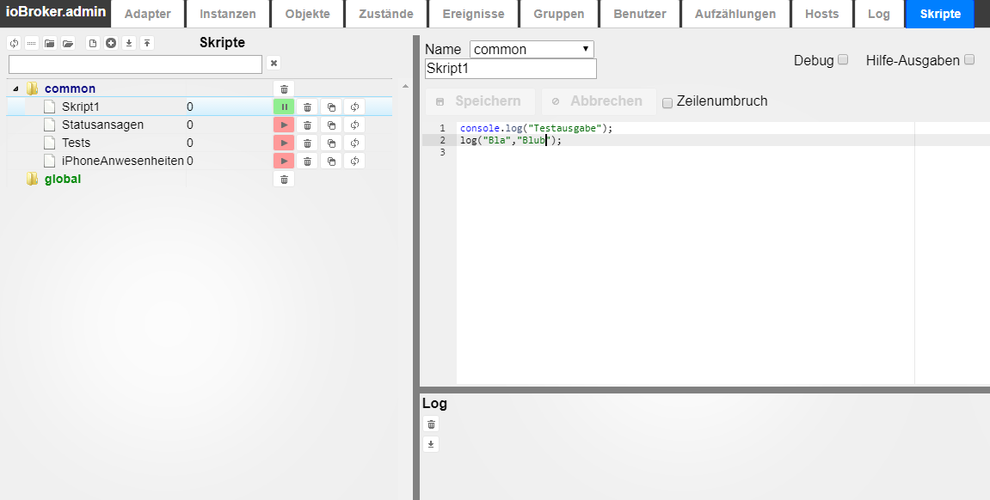Restart Statusansagen with its reload icon
Screen dimensions: 990x500
point(355,125)
